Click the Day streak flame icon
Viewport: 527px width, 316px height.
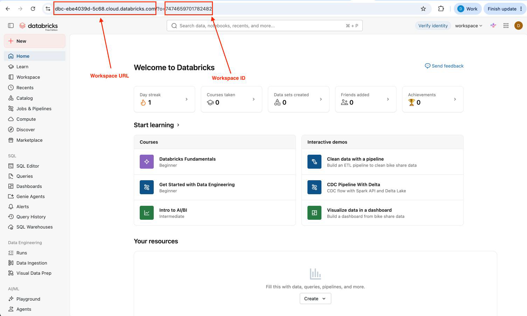[143, 103]
